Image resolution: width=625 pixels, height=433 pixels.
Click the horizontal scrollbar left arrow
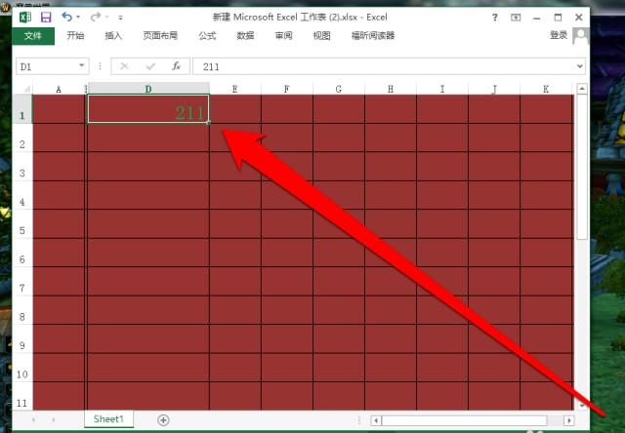[375, 420]
